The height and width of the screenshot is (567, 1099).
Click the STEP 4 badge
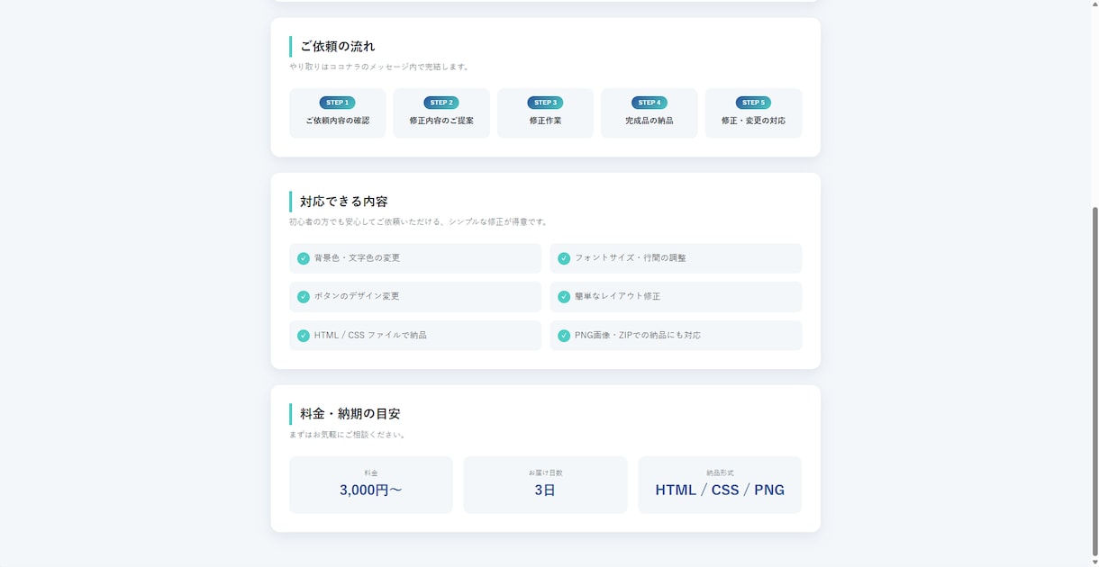coord(649,103)
